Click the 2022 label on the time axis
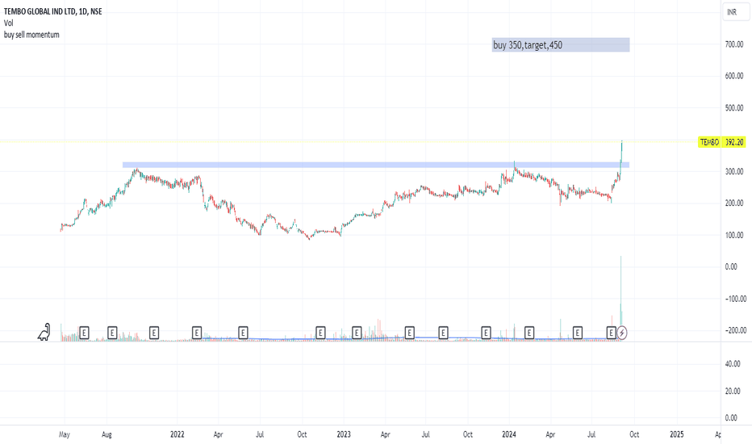Screen dimensions: 752x444 [178, 434]
